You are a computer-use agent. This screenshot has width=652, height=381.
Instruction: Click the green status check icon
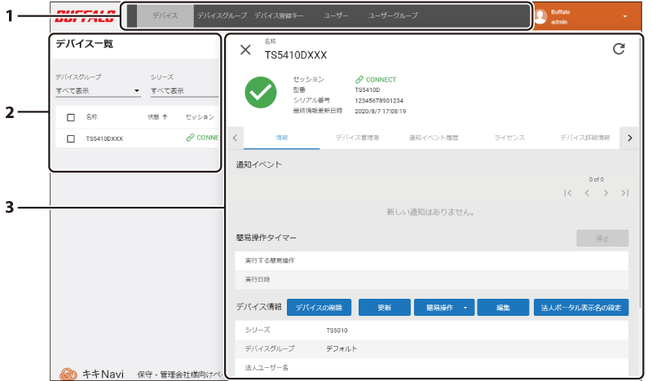[261, 92]
